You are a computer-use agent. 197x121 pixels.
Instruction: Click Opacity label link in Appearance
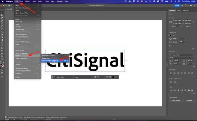(x=175, y=42)
